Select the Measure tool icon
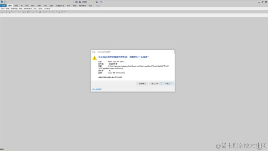The width and height of the screenshot is (268, 151). click(28, 12)
